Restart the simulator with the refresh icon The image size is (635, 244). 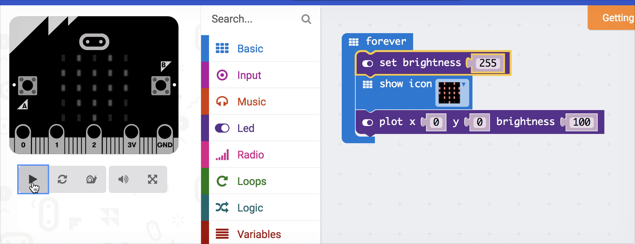63,179
